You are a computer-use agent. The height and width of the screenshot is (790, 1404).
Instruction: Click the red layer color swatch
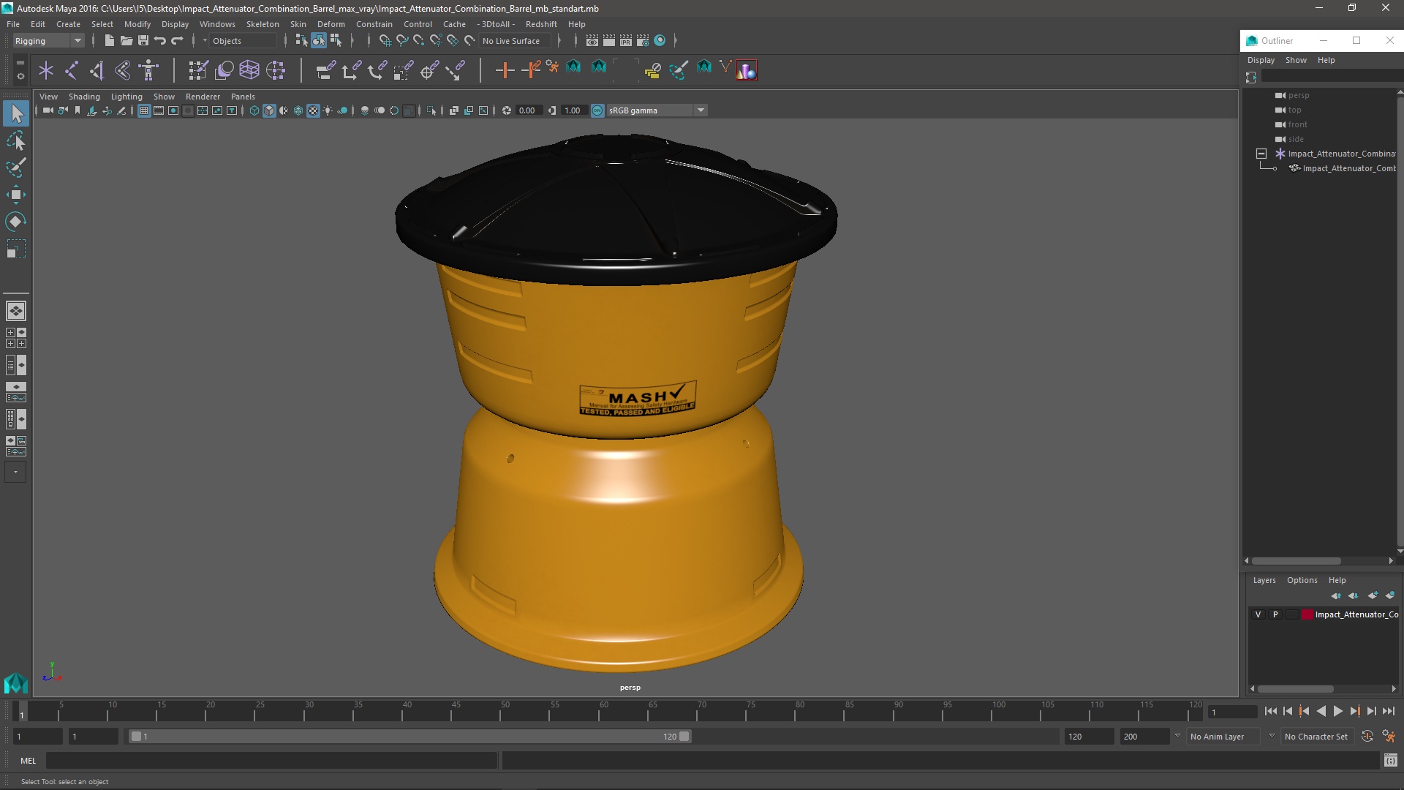[x=1307, y=614]
